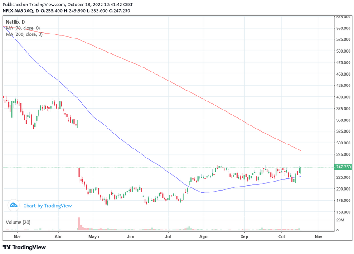
Task: Click the 150.000 price axis label
Action: pyautogui.click(x=343, y=212)
